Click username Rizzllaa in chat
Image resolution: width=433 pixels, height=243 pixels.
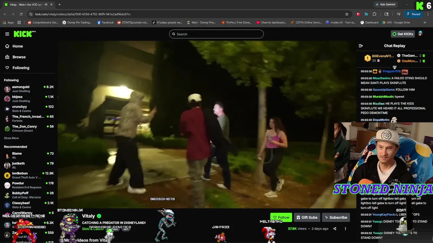click(379, 104)
